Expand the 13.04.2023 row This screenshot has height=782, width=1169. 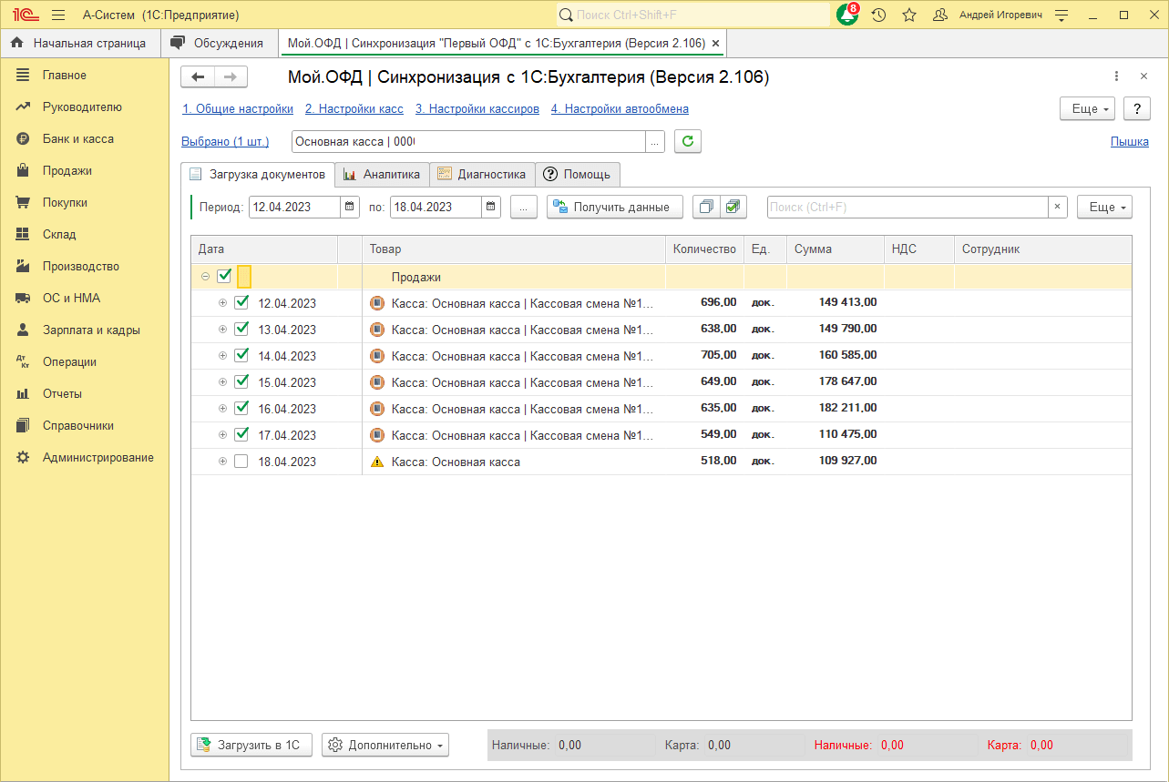point(222,330)
